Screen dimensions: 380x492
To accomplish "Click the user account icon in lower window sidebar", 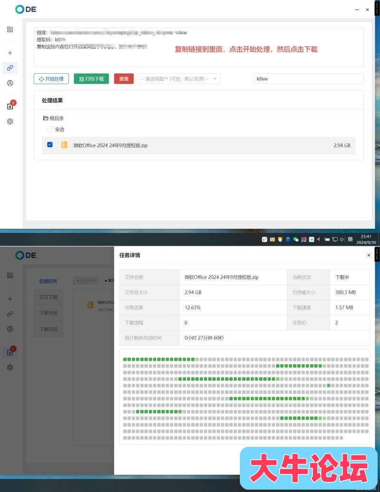I will click(x=10, y=329).
